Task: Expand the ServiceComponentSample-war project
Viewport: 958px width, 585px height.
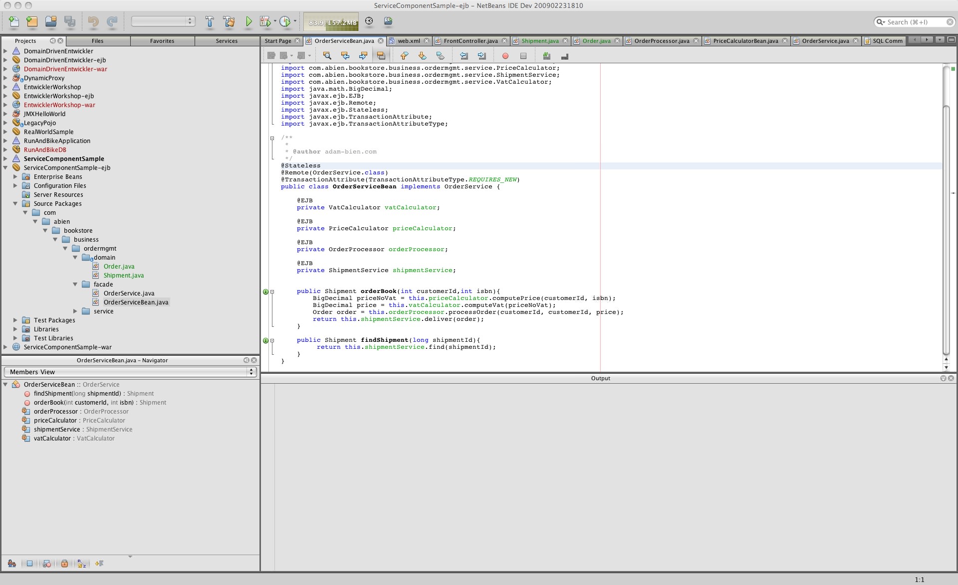Action: [5, 347]
